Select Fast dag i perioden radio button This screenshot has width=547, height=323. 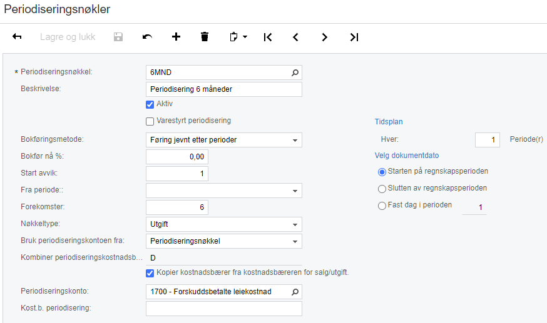[382, 206]
